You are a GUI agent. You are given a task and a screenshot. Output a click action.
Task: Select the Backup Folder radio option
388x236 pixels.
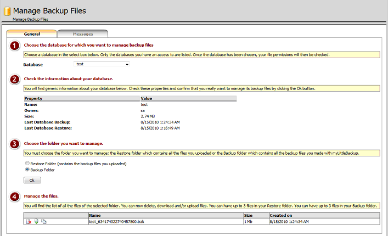(x=27, y=170)
